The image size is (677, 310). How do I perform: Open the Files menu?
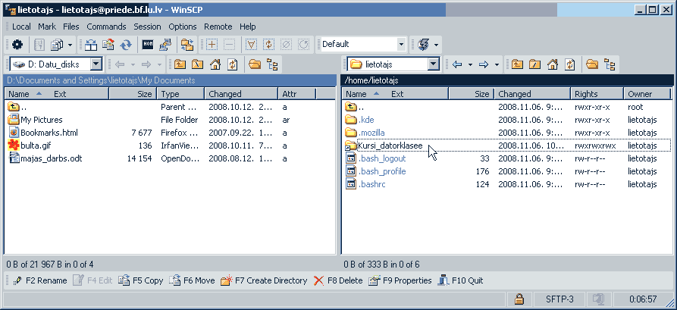coord(71,27)
